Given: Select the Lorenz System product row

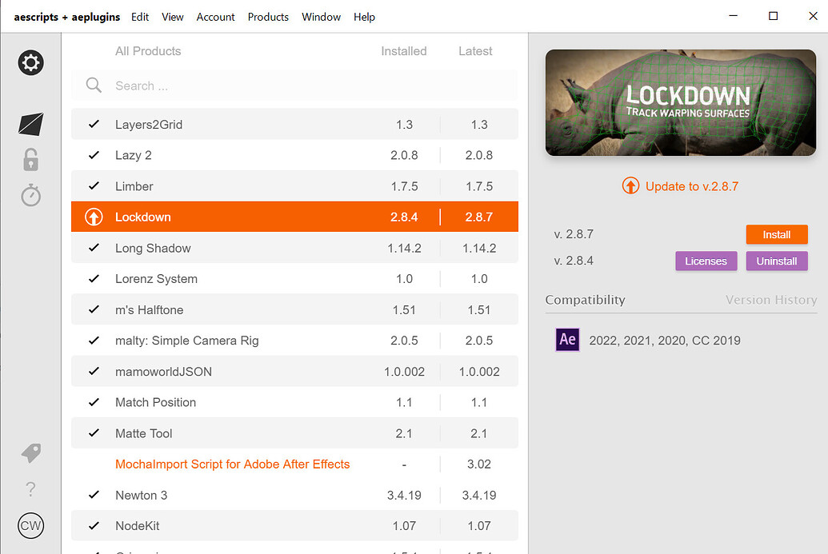Looking at the screenshot, I should point(294,278).
